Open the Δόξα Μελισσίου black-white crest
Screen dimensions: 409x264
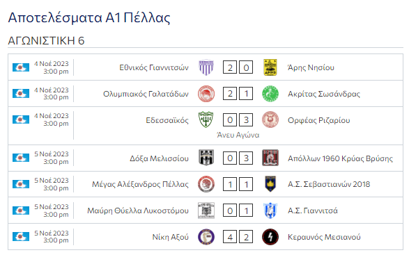coord(206,158)
